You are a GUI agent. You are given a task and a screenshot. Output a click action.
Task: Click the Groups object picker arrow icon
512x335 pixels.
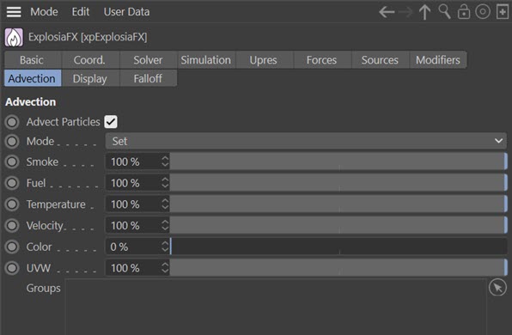(x=497, y=288)
